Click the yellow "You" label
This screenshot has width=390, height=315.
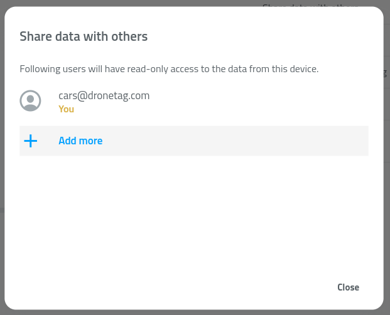pyautogui.click(x=66, y=109)
